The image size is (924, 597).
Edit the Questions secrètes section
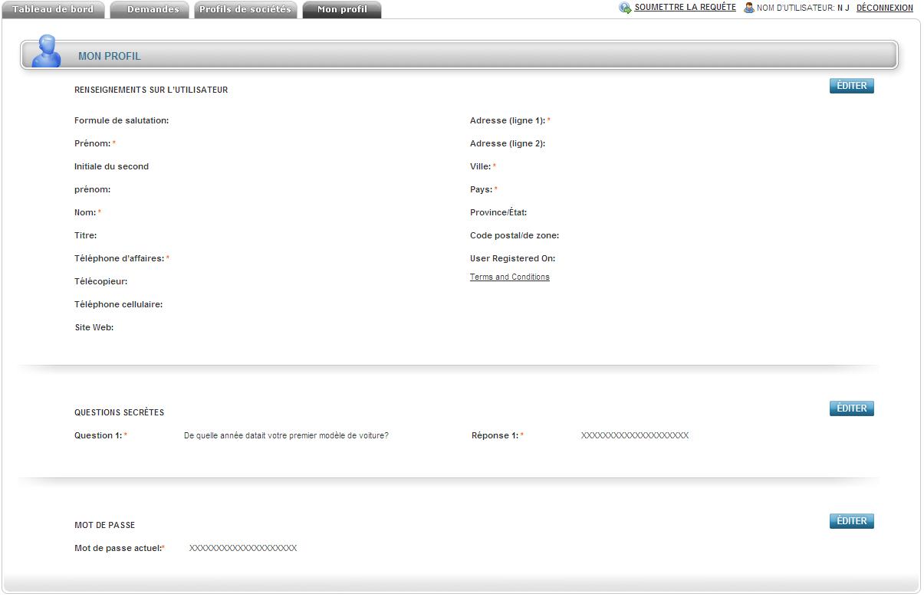pos(851,408)
